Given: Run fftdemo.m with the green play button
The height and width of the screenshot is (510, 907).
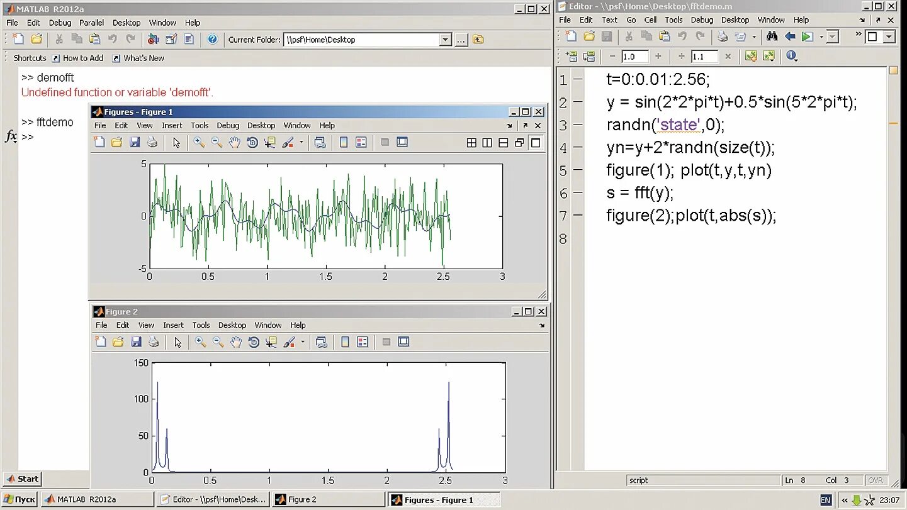Looking at the screenshot, I should click(807, 36).
